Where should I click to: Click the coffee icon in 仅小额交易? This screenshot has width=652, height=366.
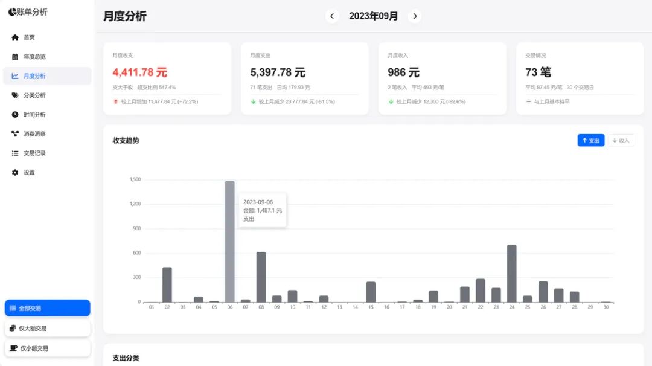tap(13, 348)
